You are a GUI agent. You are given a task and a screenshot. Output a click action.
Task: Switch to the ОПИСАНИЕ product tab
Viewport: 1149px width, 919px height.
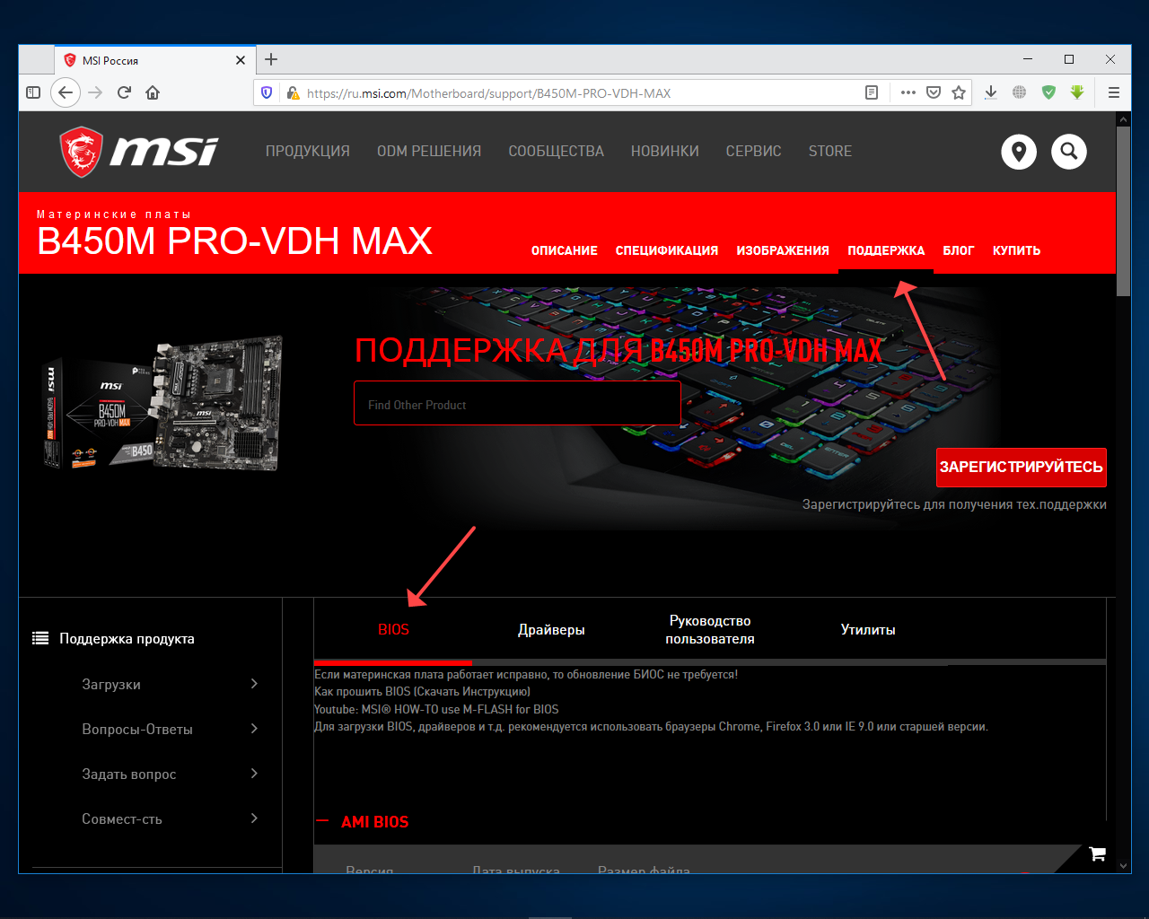pyautogui.click(x=565, y=250)
